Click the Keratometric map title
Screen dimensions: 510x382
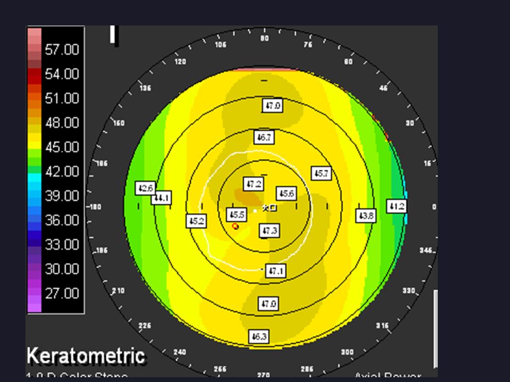(86, 355)
